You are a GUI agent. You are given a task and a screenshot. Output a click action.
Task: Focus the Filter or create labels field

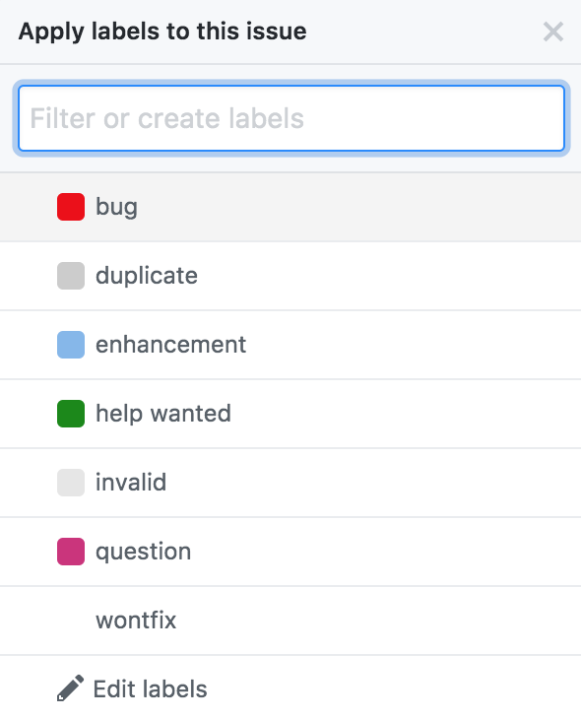[x=291, y=118]
